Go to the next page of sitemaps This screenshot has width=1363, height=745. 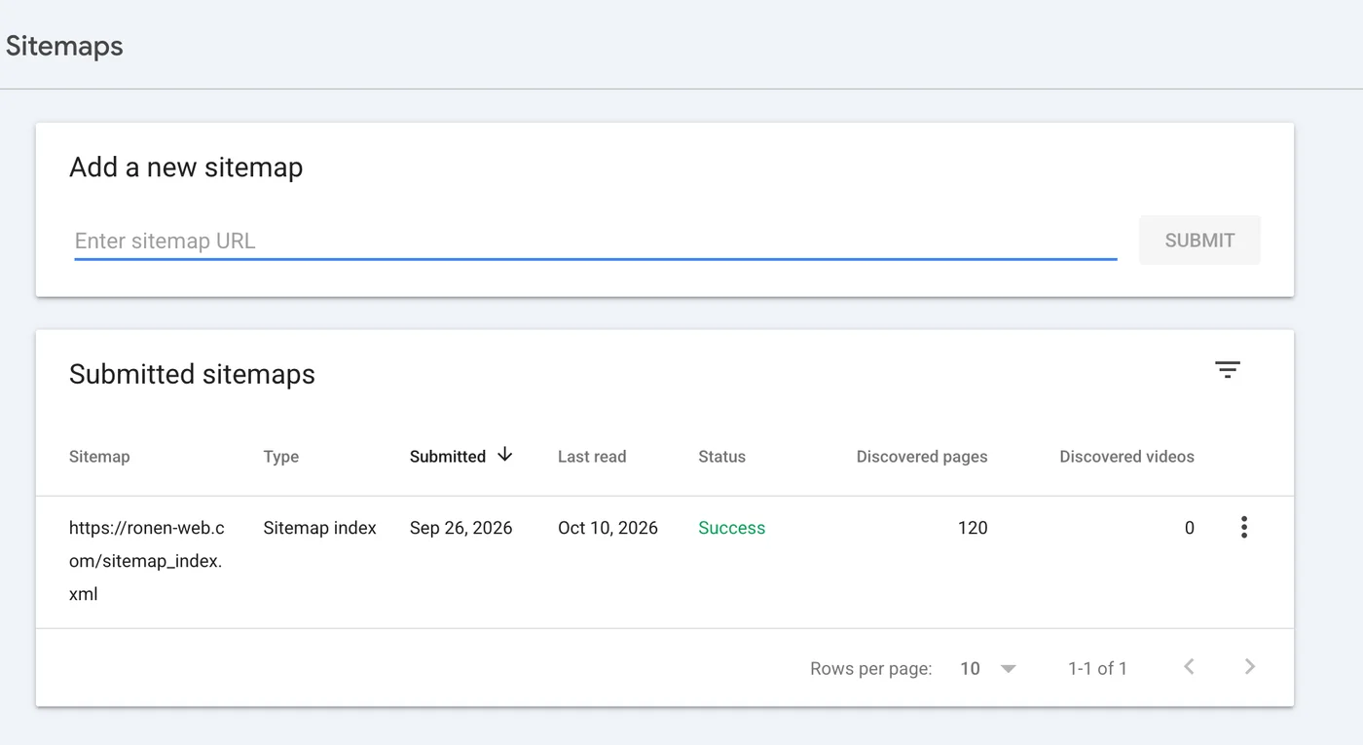(x=1250, y=667)
